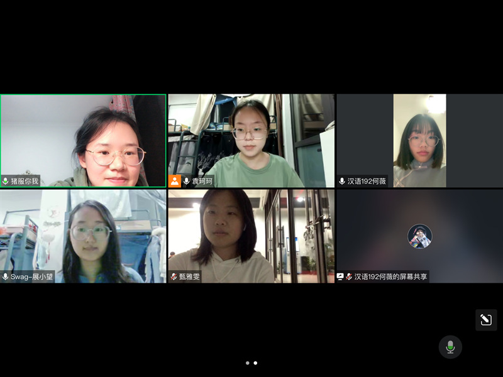Toggle the green microphone mute button
503x377 pixels.
click(450, 347)
